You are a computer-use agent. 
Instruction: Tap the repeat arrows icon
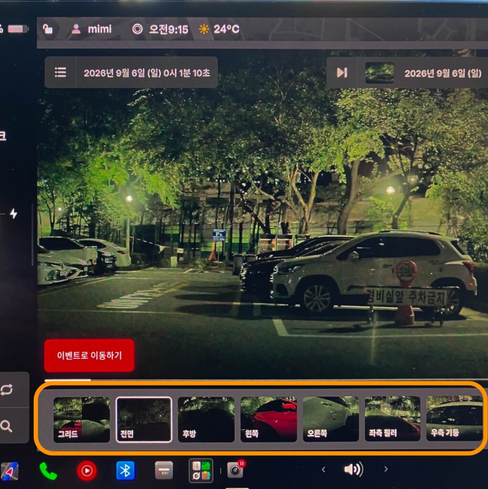7,390
